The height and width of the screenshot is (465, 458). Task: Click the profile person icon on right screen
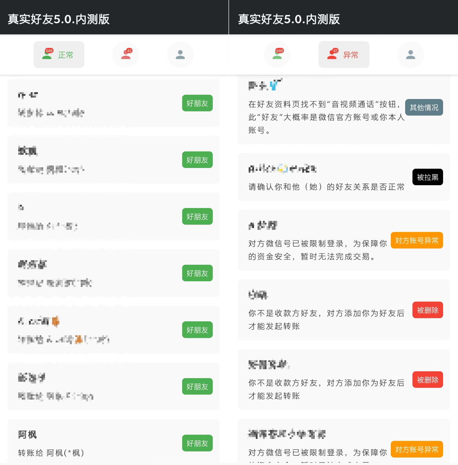tap(411, 54)
